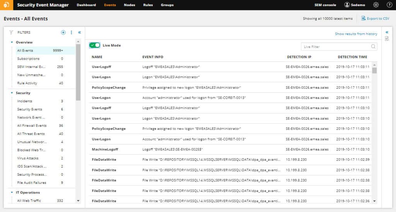
Task: Collapse the Security filter group
Action: pyautogui.click(x=12, y=93)
